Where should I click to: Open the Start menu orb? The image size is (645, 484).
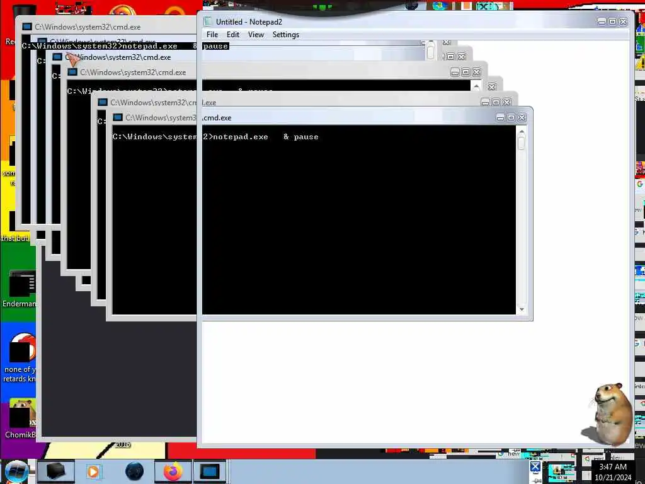coord(16,471)
